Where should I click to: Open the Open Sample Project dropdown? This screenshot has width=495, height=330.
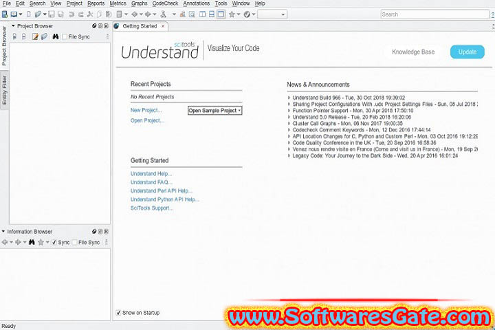click(x=214, y=111)
